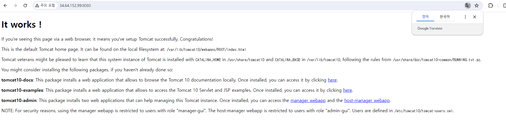Open the tomcat10-examples 'here' link

pyautogui.click(x=347, y=90)
